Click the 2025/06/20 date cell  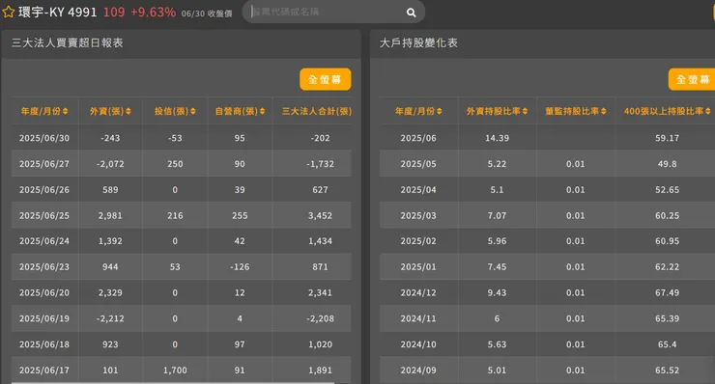(x=44, y=293)
